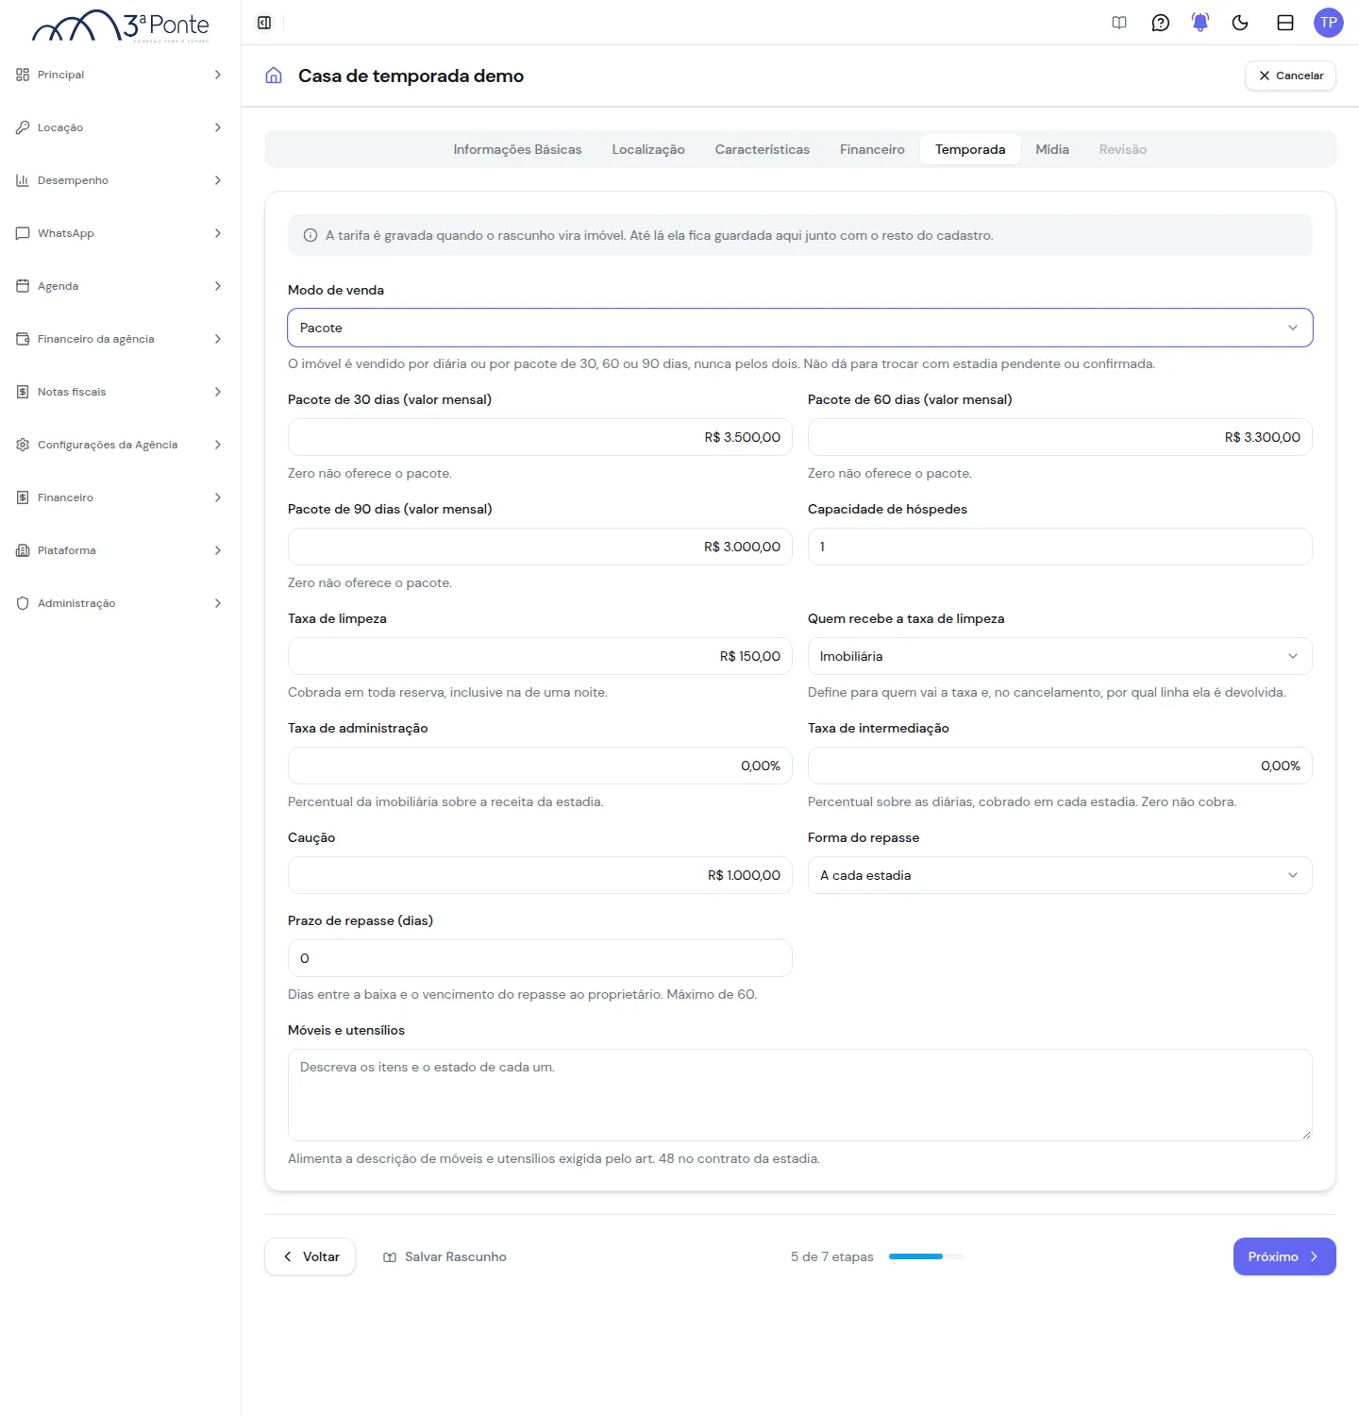This screenshot has height=1416, width=1359.
Task: Switch to Mídia tab
Action: (1052, 149)
